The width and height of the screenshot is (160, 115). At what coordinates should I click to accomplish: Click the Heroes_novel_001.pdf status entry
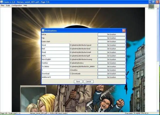[48, 113]
